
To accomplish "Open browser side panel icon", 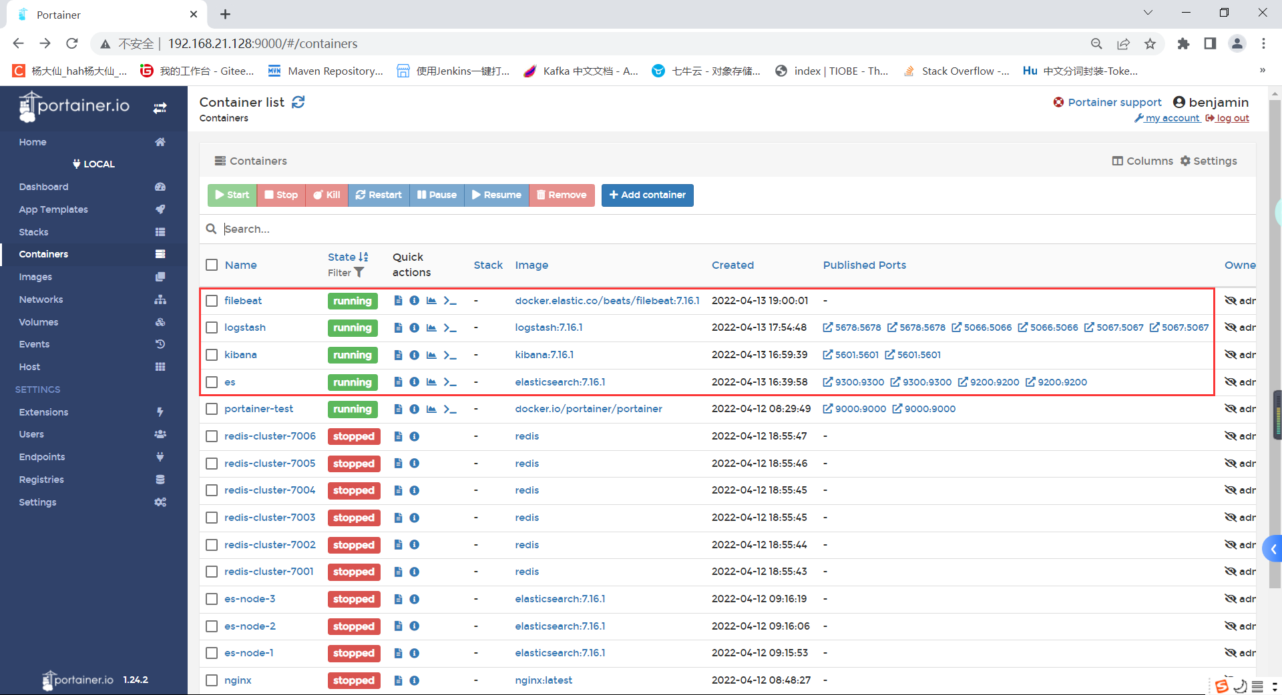I will click(x=1210, y=43).
